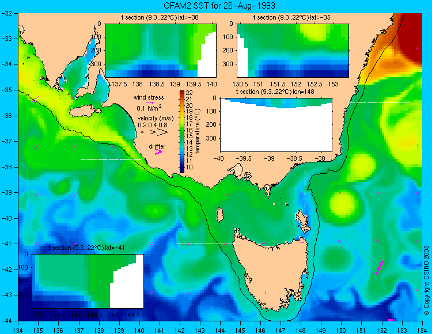This screenshot has height=334, width=432.
Task: Click the "141" label on the longitude axis
Action: pyautogui.click(x=160, y=331)
